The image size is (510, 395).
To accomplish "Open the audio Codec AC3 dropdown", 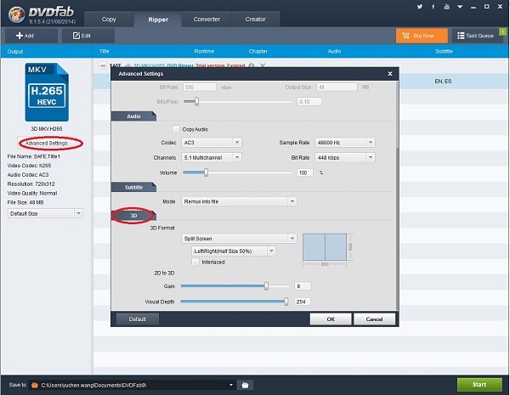I will [212, 143].
